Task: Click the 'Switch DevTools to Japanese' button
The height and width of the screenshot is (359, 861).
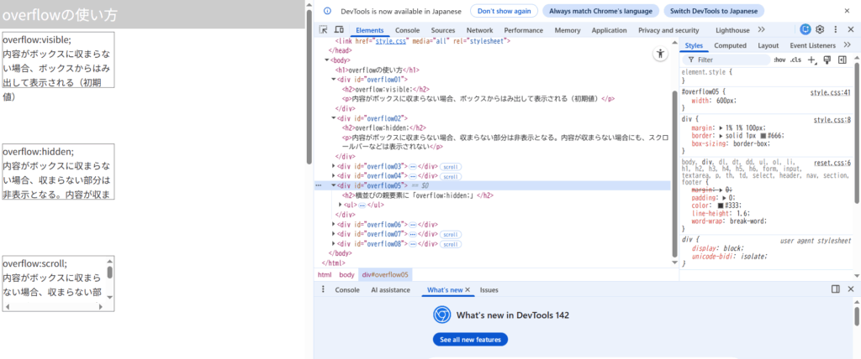Action: click(x=714, y=11)
